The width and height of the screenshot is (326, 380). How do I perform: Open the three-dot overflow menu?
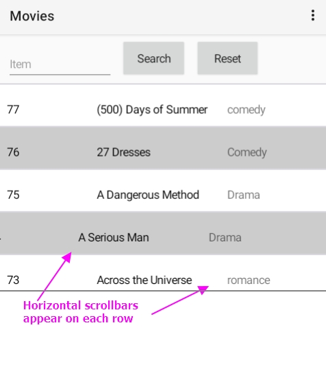point(313,16)
